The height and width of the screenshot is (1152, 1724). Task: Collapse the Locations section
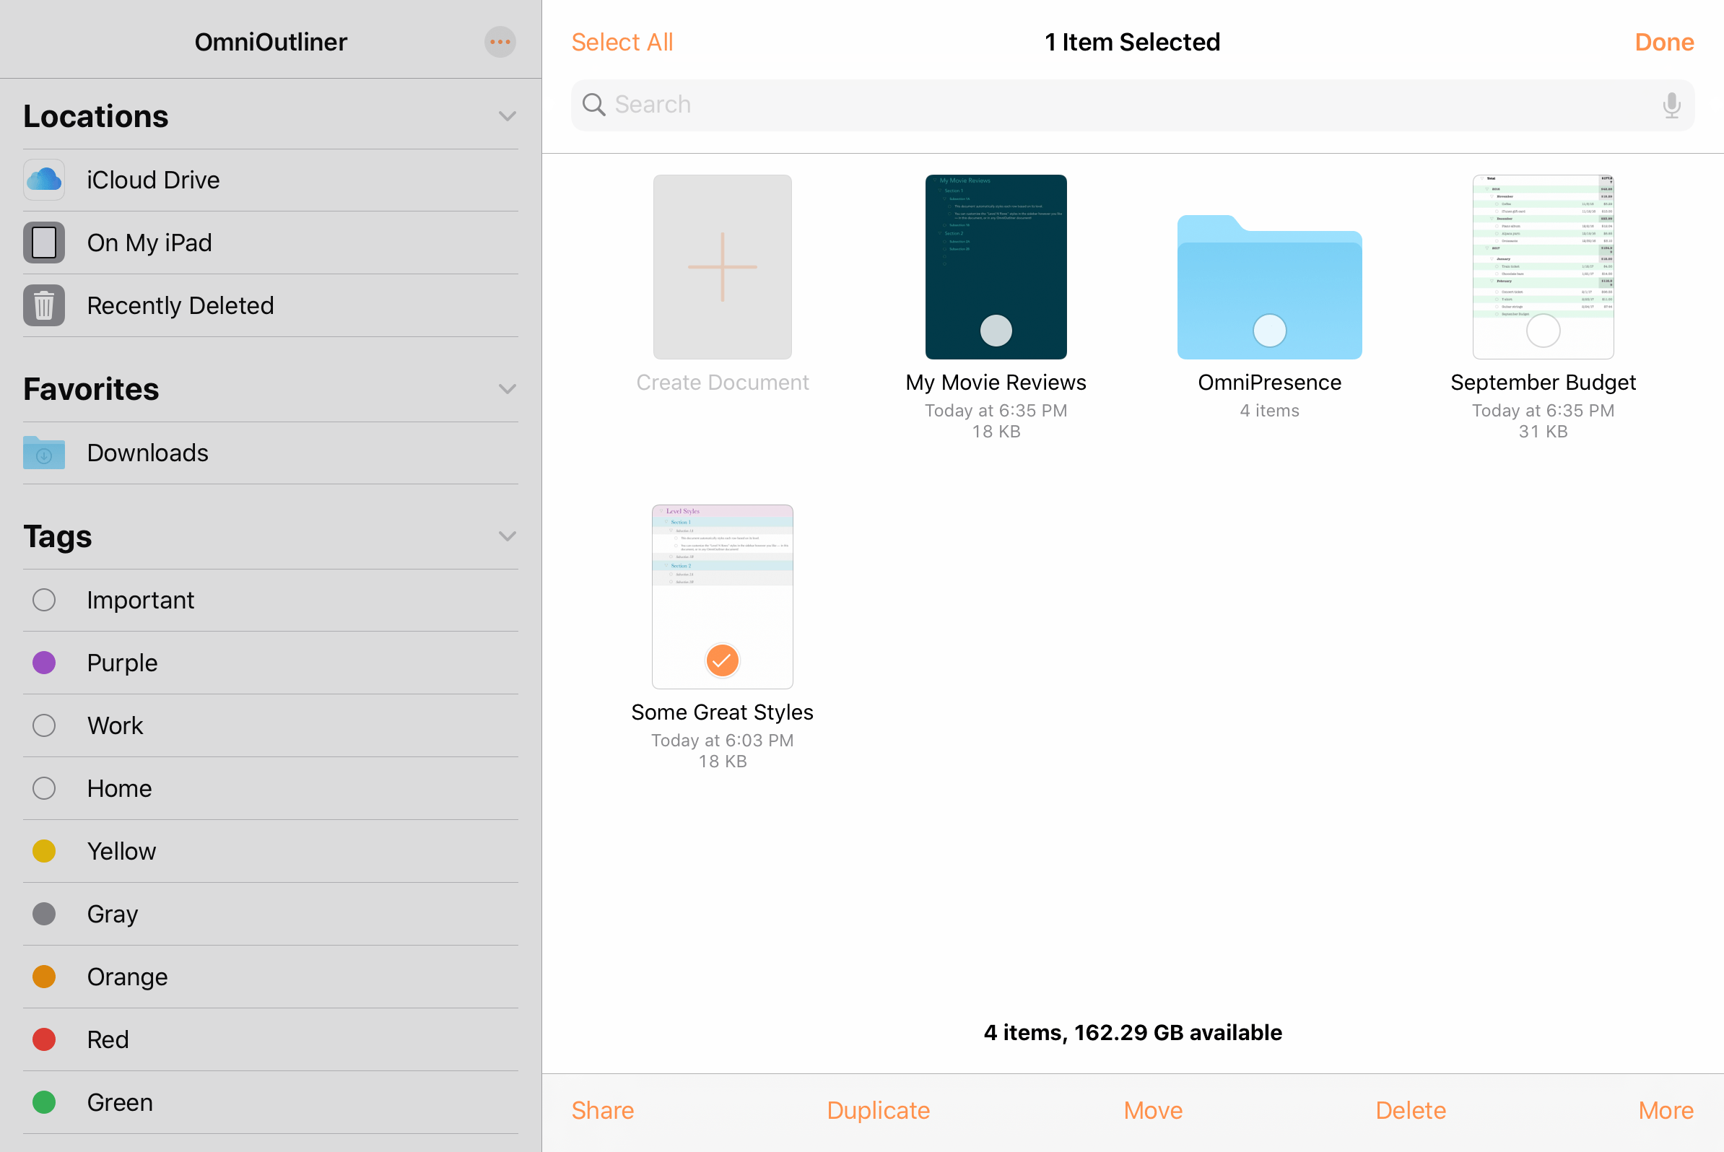tap(507, 115)
